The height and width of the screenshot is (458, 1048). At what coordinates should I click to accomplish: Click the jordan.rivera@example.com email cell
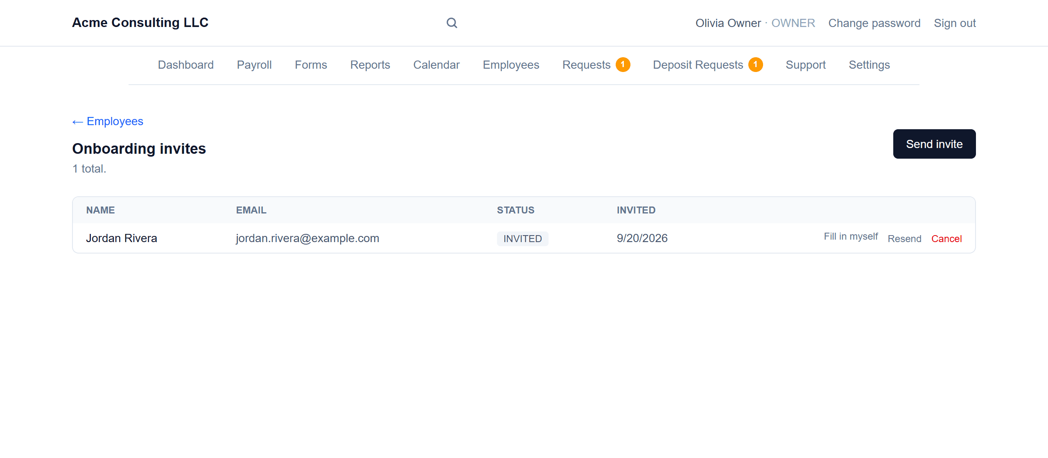point(307,238)
